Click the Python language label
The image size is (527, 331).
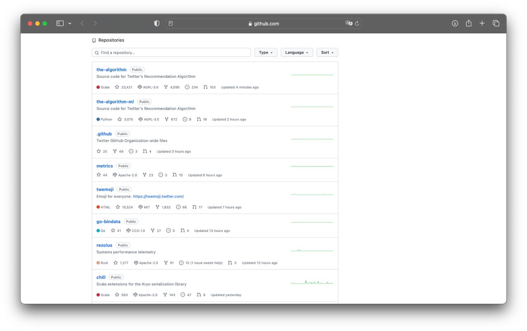[104, 119]
